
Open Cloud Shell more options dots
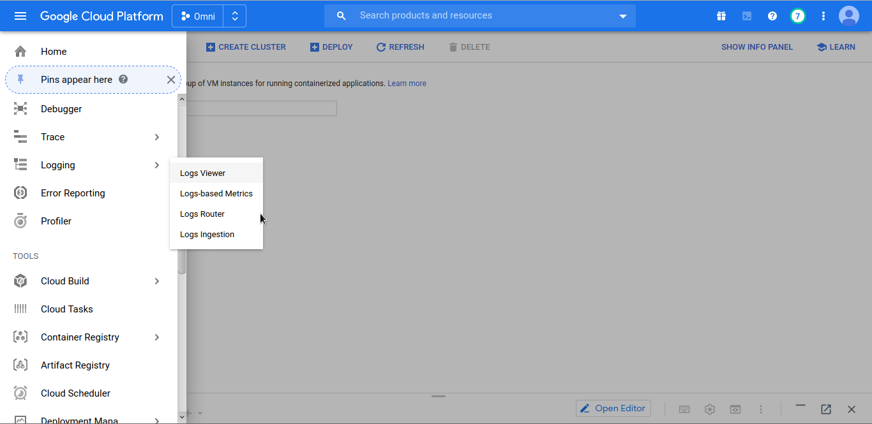click(761, 409)
